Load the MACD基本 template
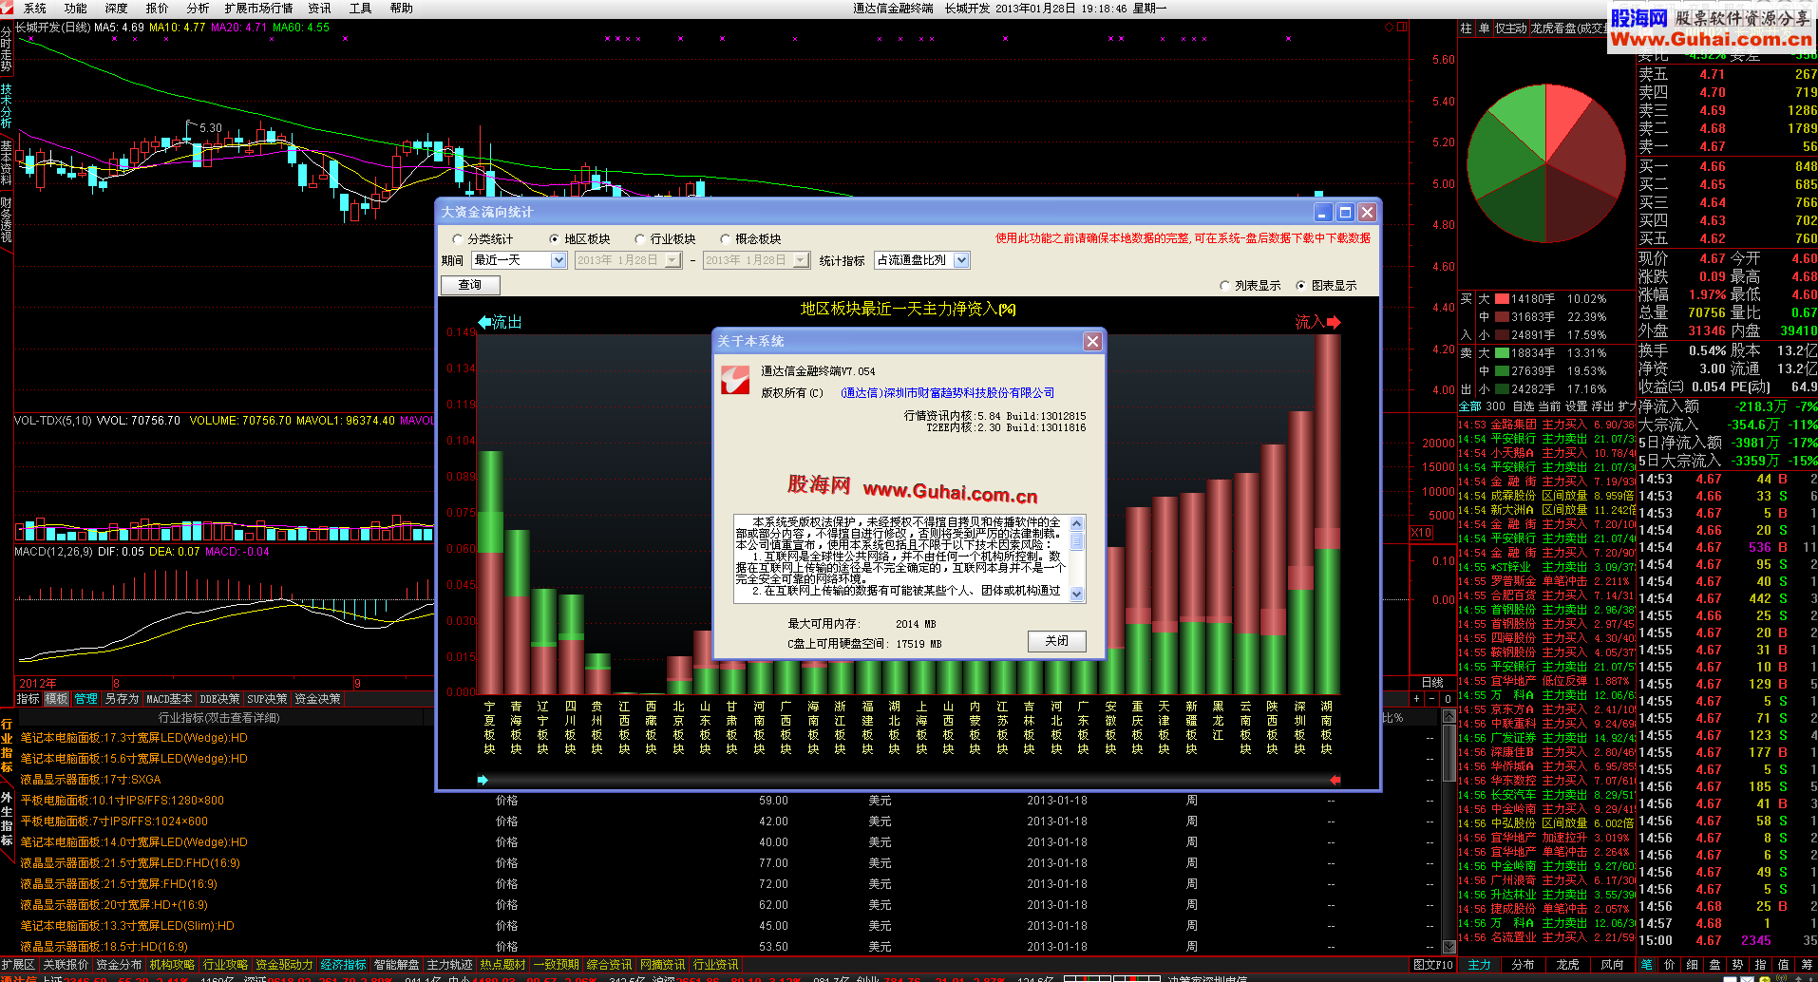 click(169, 699)
